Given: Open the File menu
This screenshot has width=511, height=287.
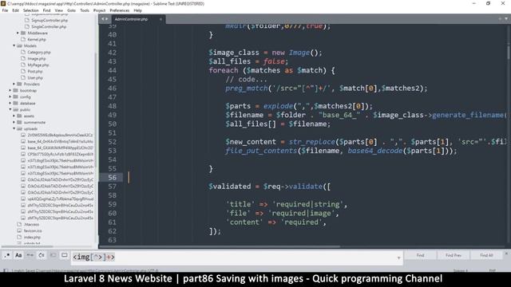Looking at the screenshot, I should 5,10.
